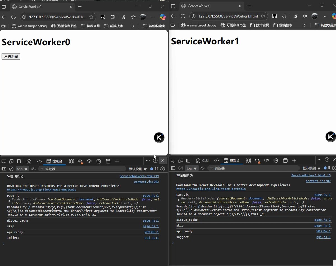Click the 发送消息 button

click(11, 57)
